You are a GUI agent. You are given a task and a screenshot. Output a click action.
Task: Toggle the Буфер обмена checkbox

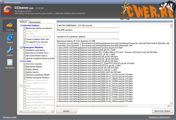[25, 70]
